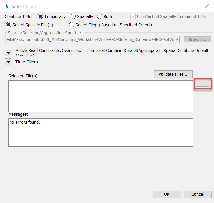The image size is (214, 203).
Task: Expand the Time Filters section
Action: (x=8, y=62)
